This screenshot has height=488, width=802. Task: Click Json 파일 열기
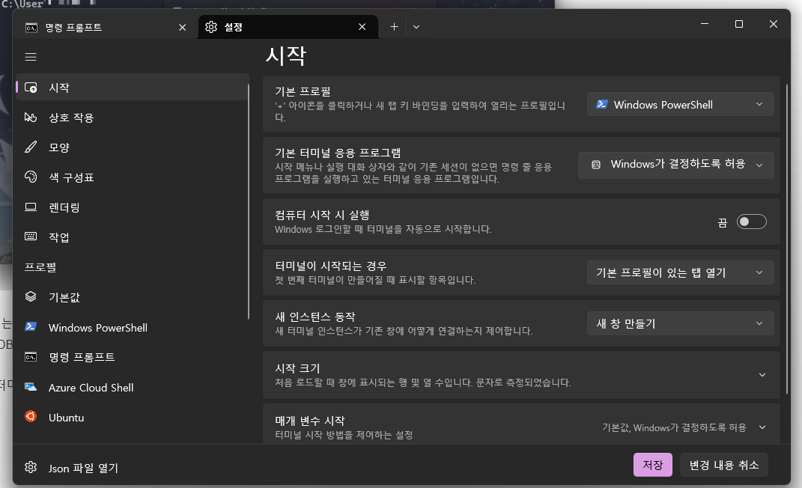83,468
